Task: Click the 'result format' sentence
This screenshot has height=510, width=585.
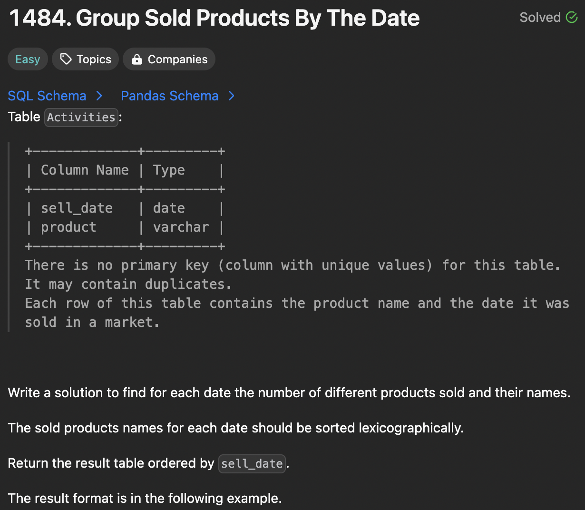Action: [145, 498]
